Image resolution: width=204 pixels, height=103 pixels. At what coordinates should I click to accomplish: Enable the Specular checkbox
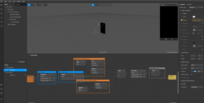[202, 23]
